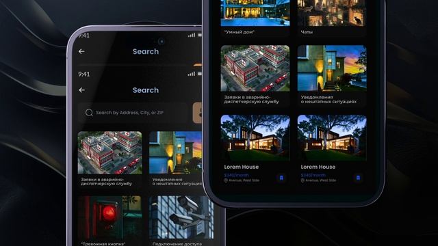Click the location pin on the right Lorem House card
Screen dimensions: 438x246
pyautogui.click(x=302, y=180)
